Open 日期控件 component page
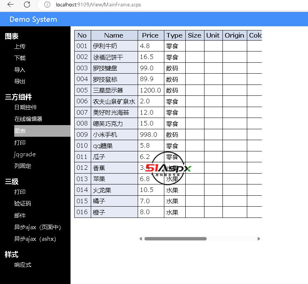The height and width of the screenshot is (284, 308). [x=26, y=107]
